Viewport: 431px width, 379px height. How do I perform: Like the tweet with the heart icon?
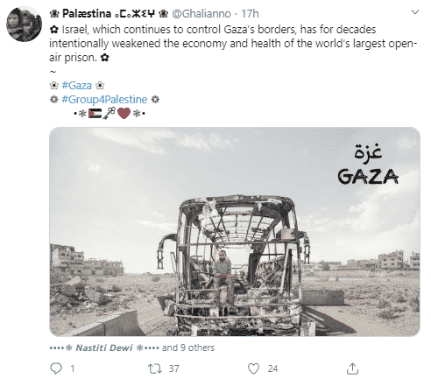coord(253,368)
